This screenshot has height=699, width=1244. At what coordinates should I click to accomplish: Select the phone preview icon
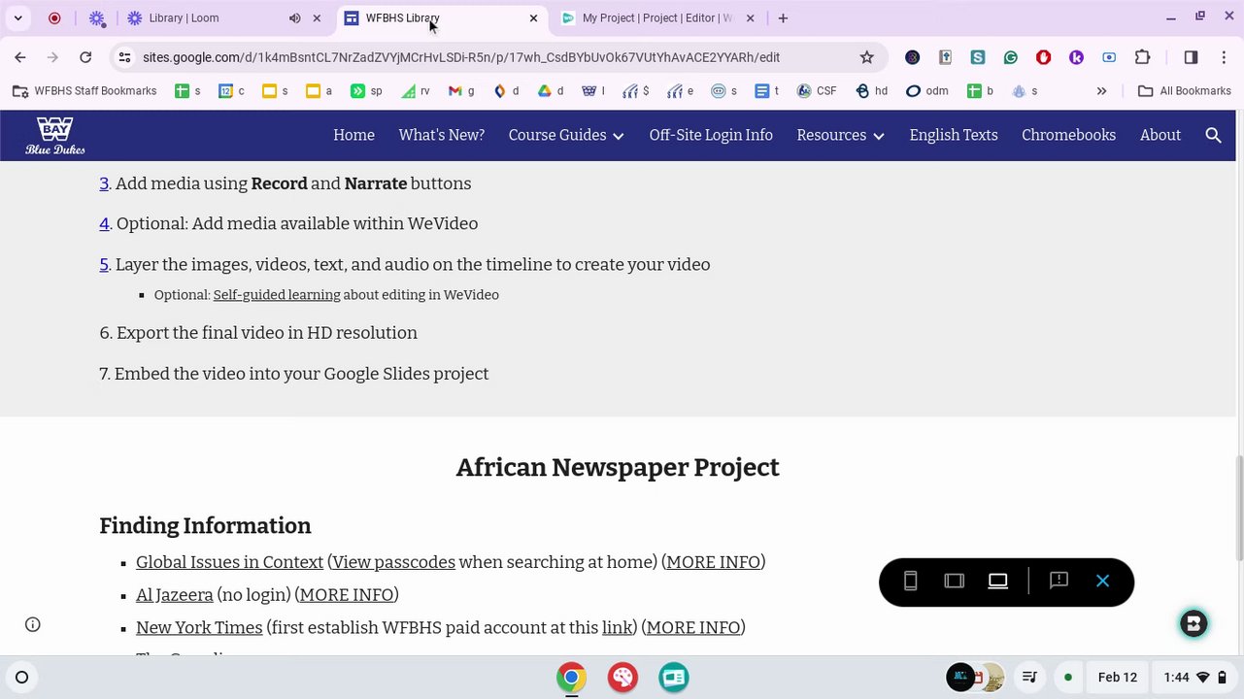coord(910,581)
